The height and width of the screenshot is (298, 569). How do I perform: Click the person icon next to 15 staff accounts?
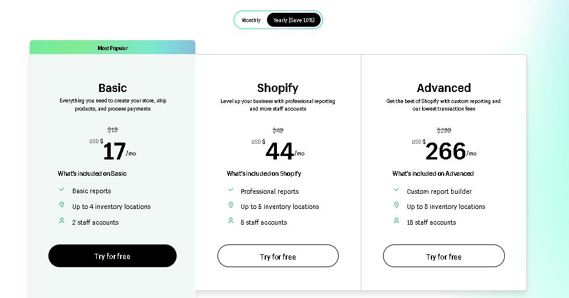coord(396,221)
